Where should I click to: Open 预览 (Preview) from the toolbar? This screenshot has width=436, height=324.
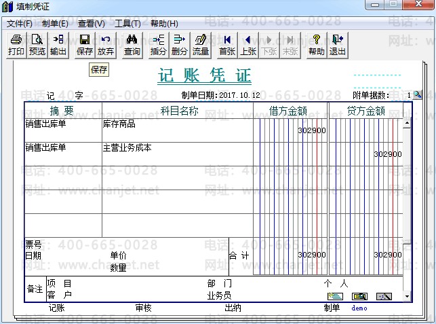[x=37, y=45]
